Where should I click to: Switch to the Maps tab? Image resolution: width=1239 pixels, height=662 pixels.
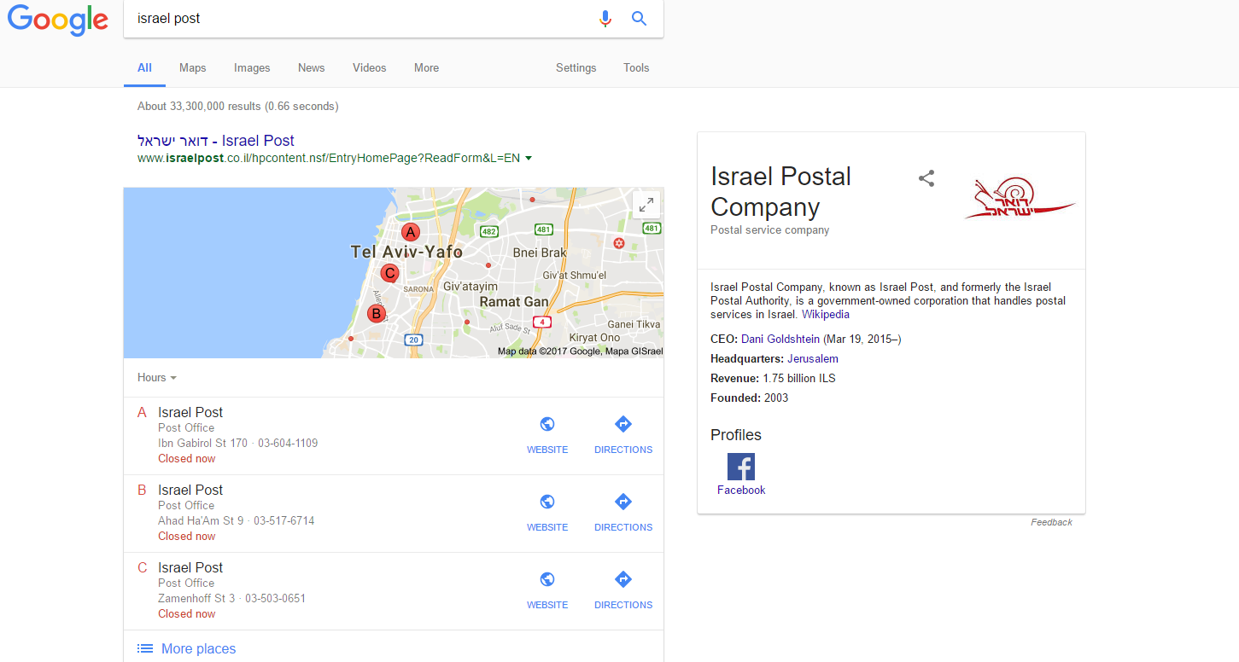pyautogui.click(x=192, y=68)
